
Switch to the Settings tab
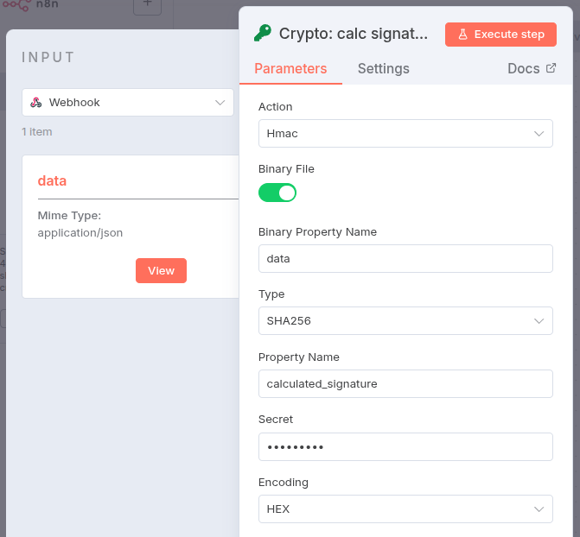pyautogui.click(x=384, y=68)
